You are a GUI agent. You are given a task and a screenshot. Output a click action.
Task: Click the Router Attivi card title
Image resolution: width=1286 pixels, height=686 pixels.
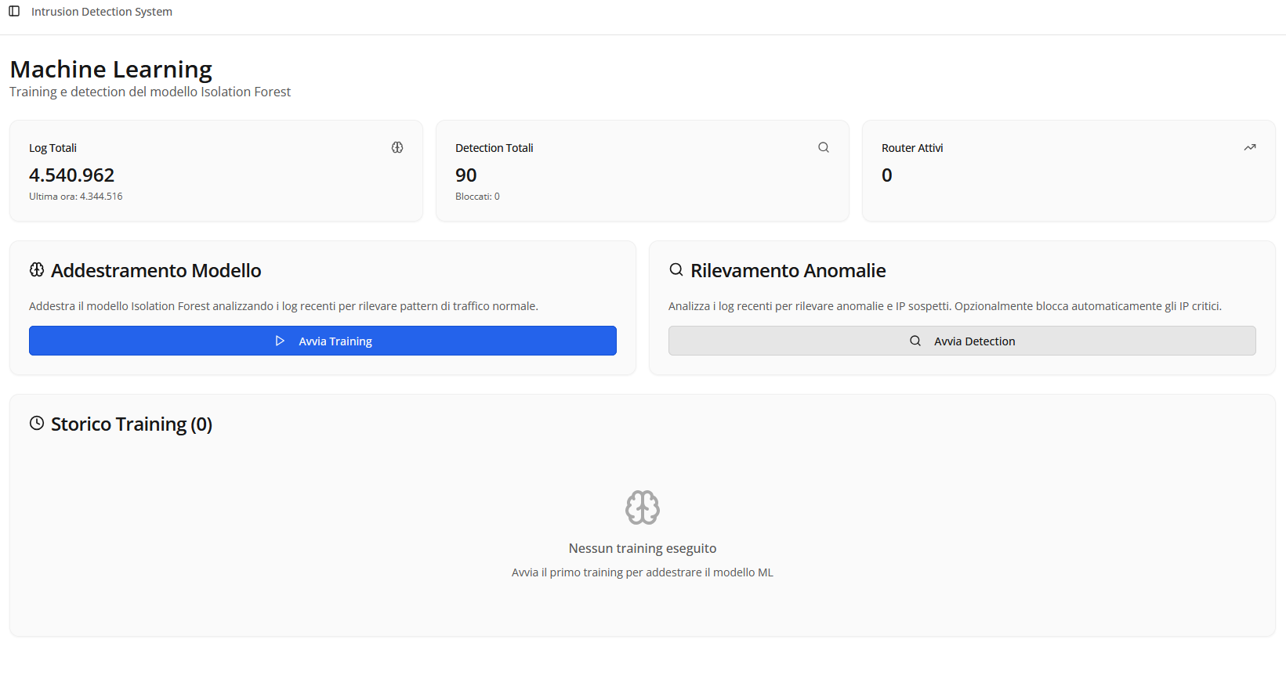point(912,148)
